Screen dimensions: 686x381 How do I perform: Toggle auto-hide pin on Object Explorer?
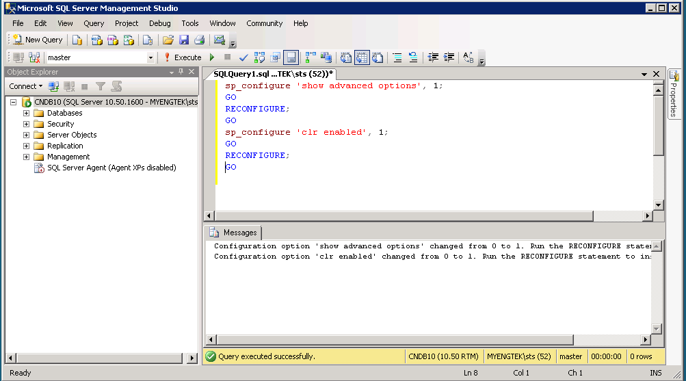(x=181, y=72)
